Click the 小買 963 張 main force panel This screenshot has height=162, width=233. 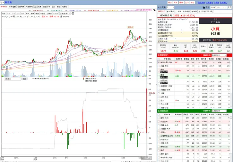(x=215, y=31)
